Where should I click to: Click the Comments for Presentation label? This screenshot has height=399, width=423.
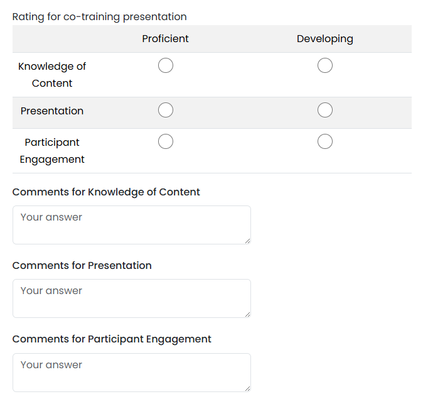pyautogui.click(x=82, y=266)
